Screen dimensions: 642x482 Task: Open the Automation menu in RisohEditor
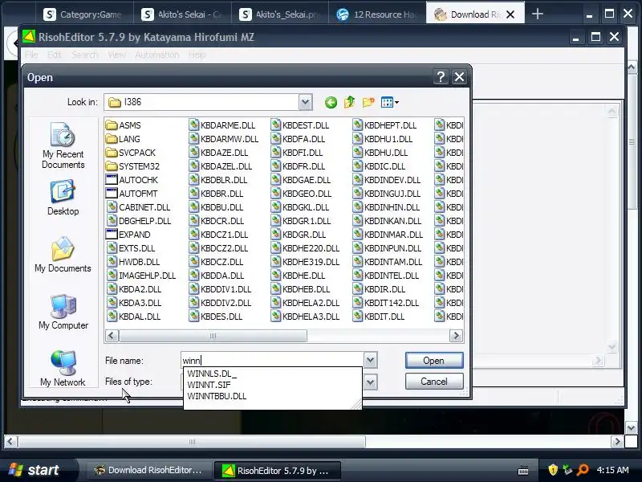pos(156,55)
